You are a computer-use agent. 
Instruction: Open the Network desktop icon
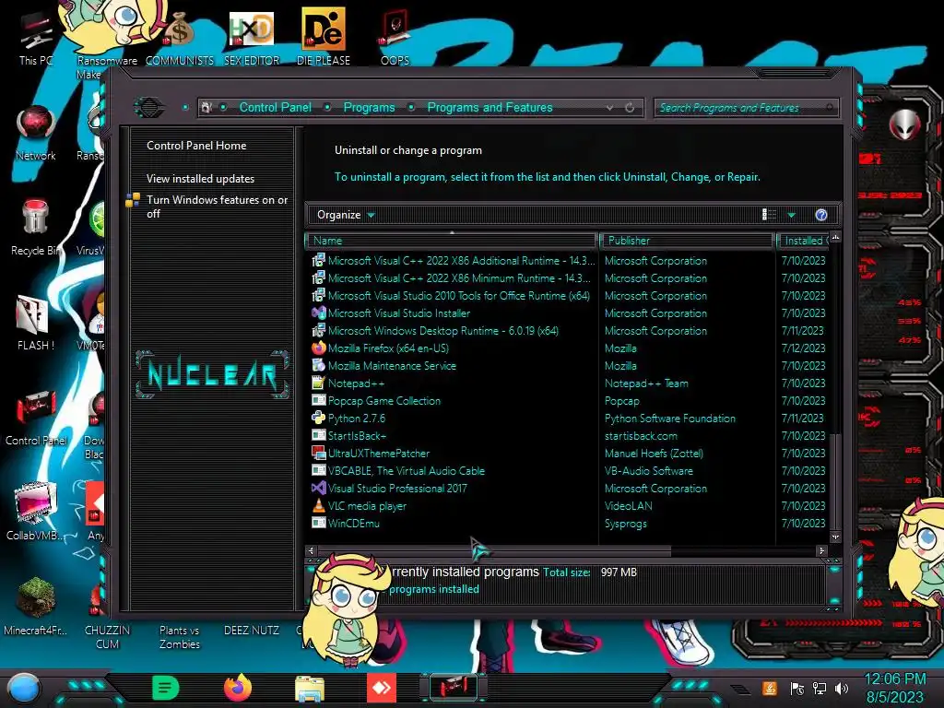pos(36,134)
